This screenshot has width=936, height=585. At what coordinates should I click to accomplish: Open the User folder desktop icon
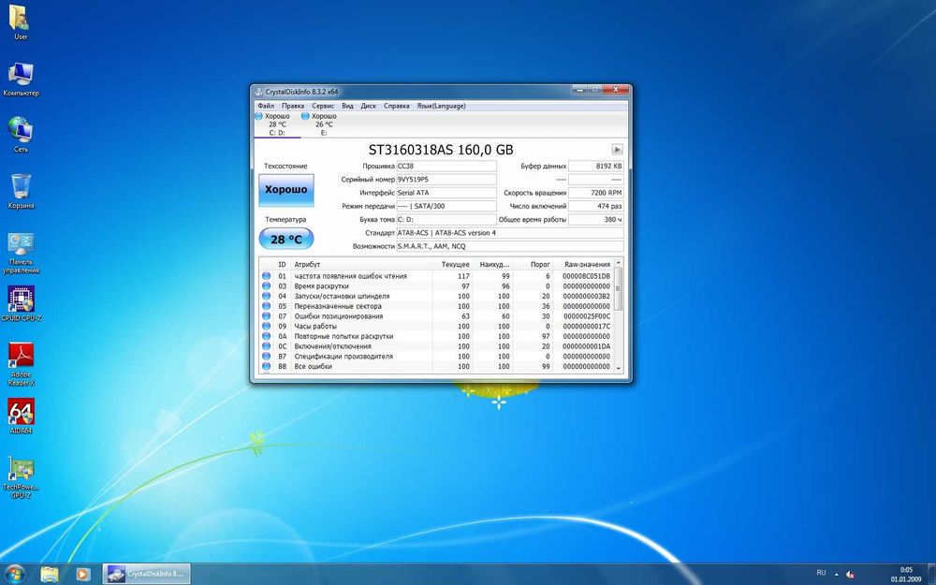(21, 22)
